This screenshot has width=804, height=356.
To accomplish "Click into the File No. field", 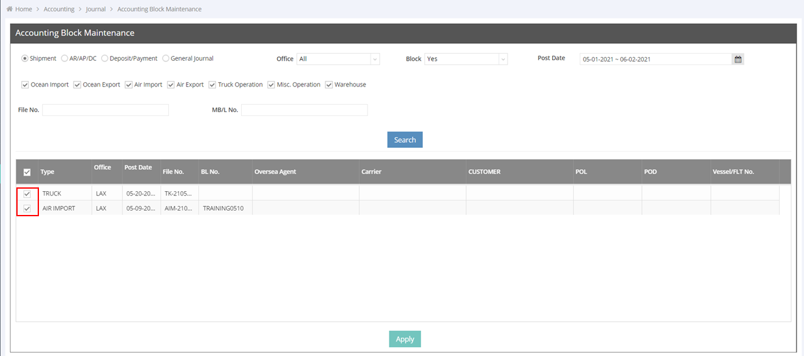I will click(106, 110).
